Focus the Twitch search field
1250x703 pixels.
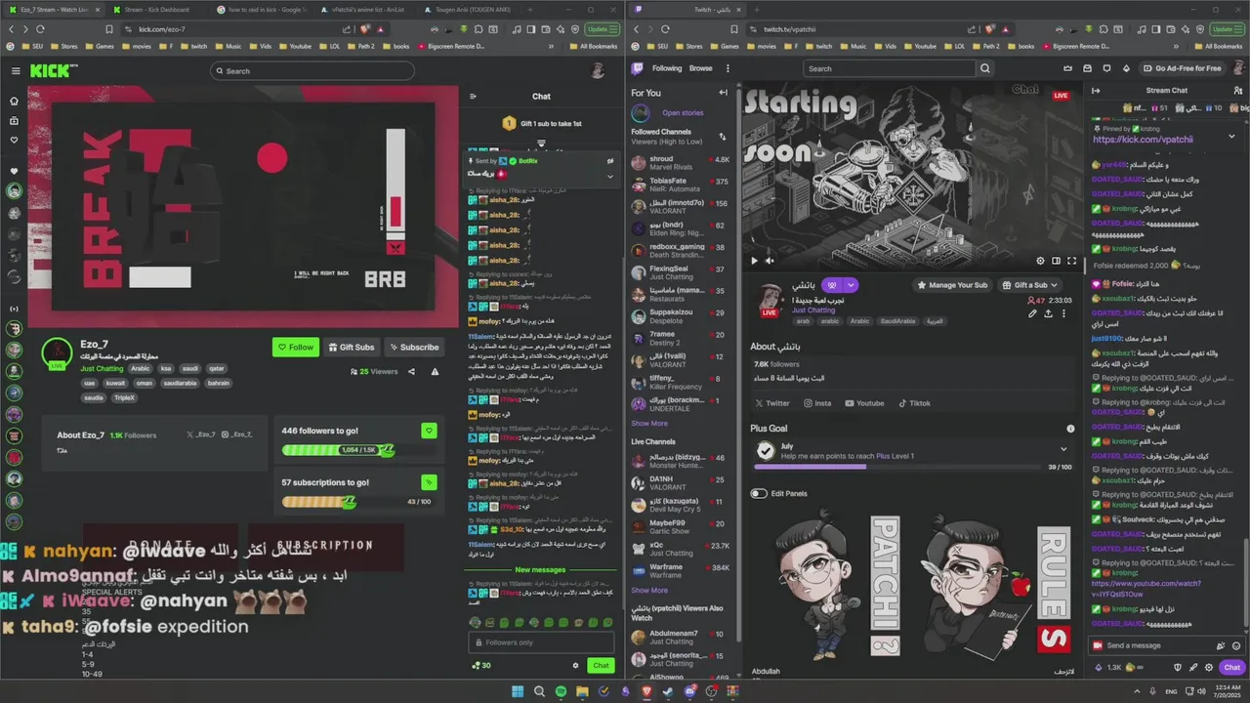pyautogui.click(x=890, y=68)
